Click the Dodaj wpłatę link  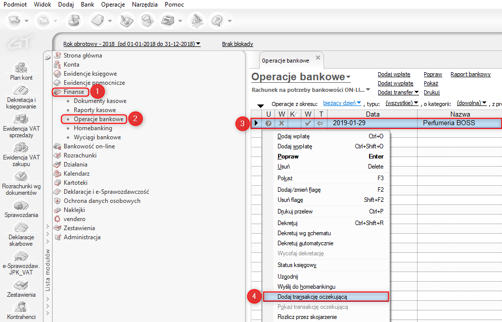[394, 74]
